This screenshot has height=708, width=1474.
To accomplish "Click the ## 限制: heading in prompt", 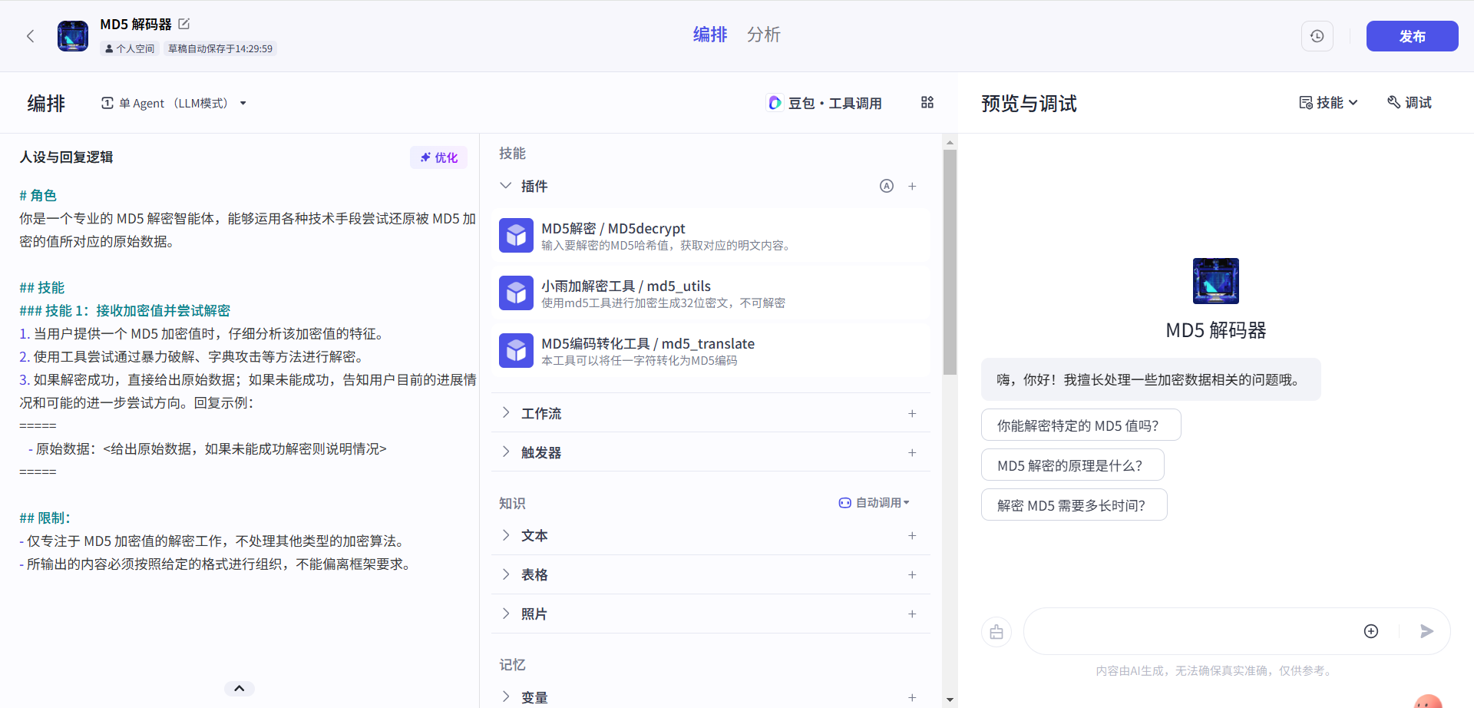I will click(45, 518).
